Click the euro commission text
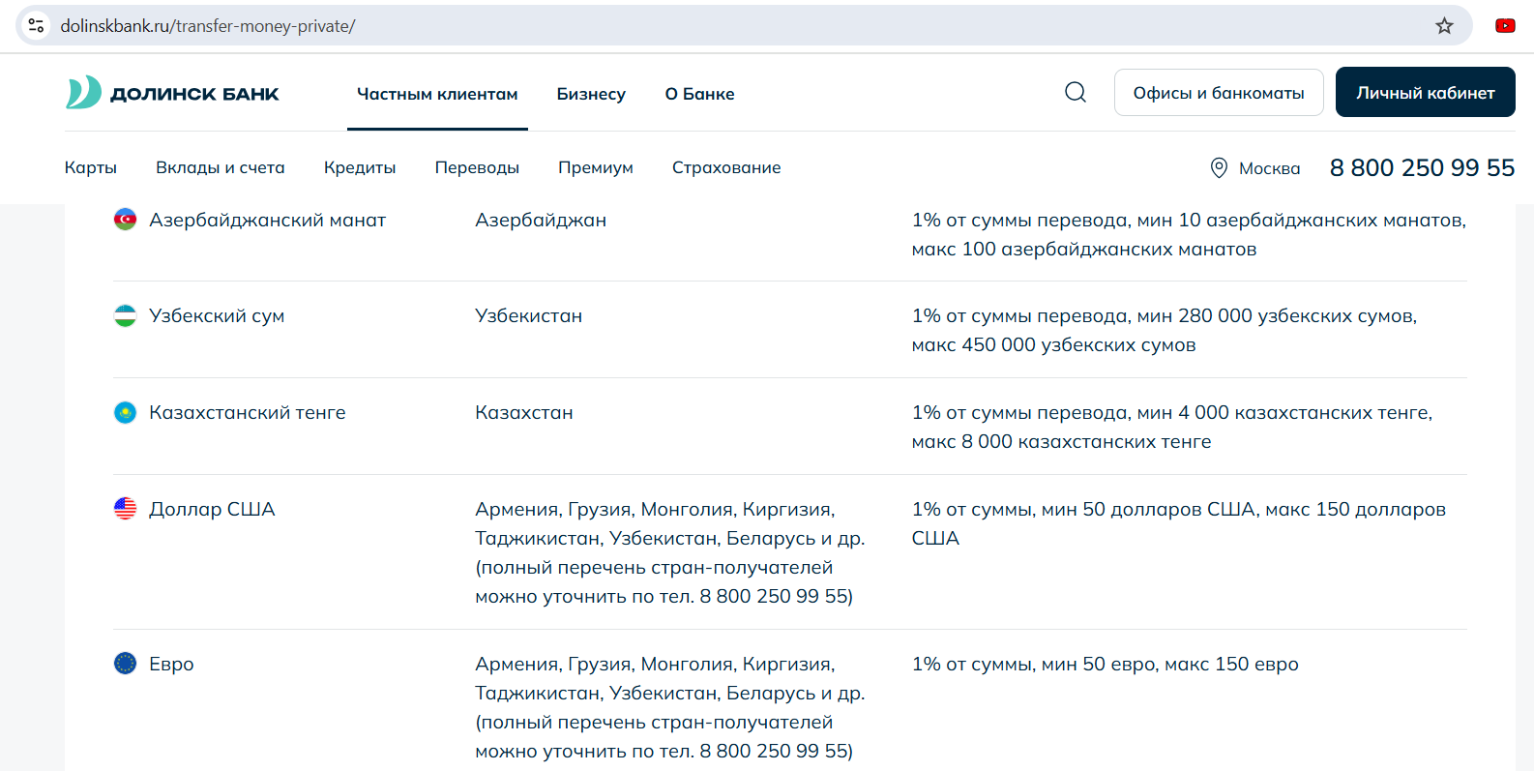Image resolution: width=1534 pixels, height=771 pixels. 1105,664
